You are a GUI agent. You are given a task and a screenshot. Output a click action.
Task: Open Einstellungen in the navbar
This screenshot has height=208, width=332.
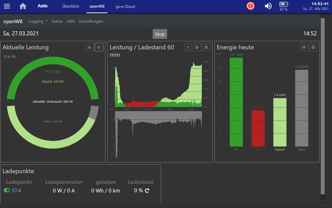91,21
